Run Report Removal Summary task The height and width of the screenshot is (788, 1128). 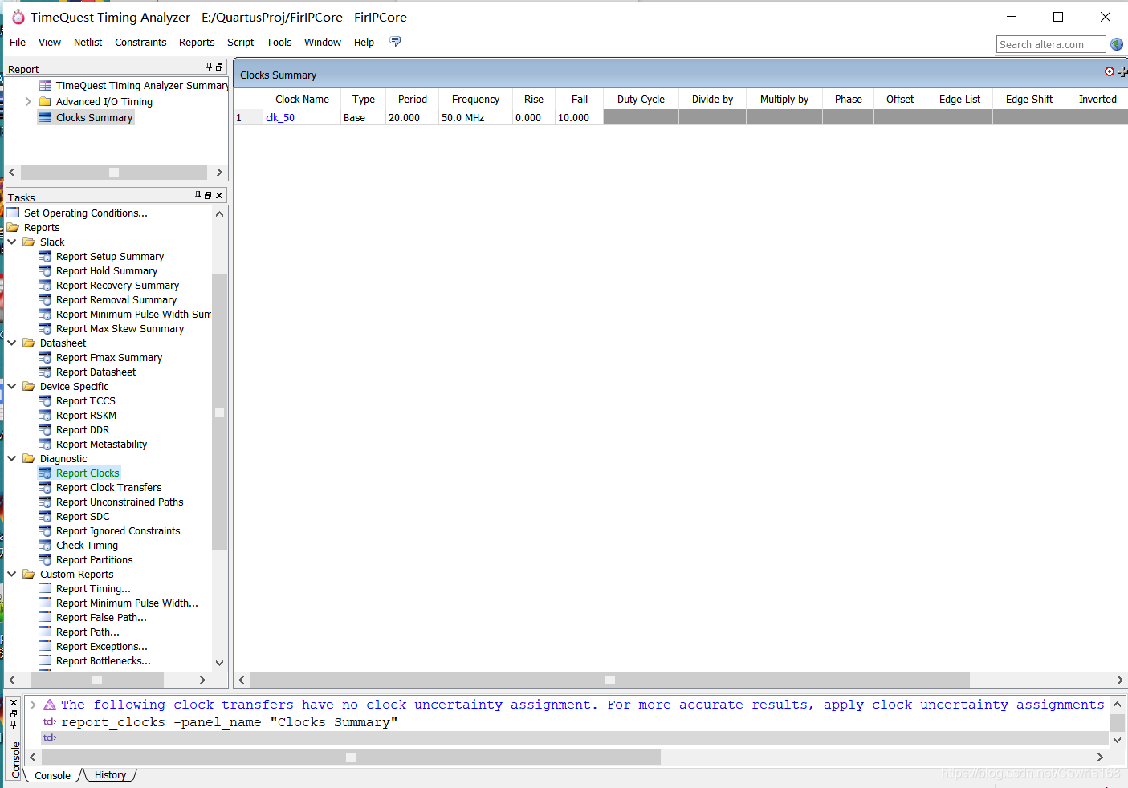116,300
